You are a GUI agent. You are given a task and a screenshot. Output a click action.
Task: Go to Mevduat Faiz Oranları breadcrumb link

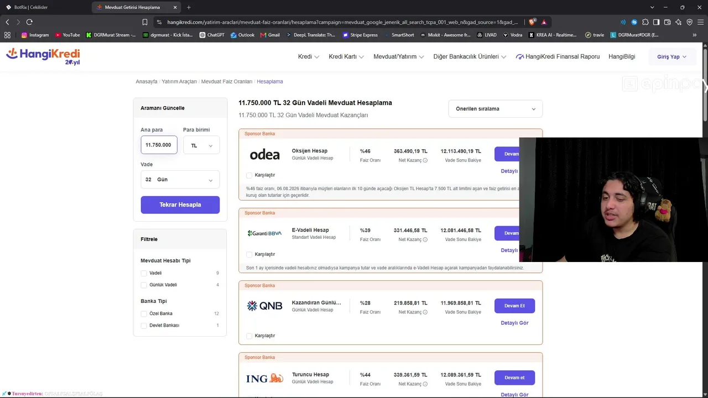(x=227, y=81)
